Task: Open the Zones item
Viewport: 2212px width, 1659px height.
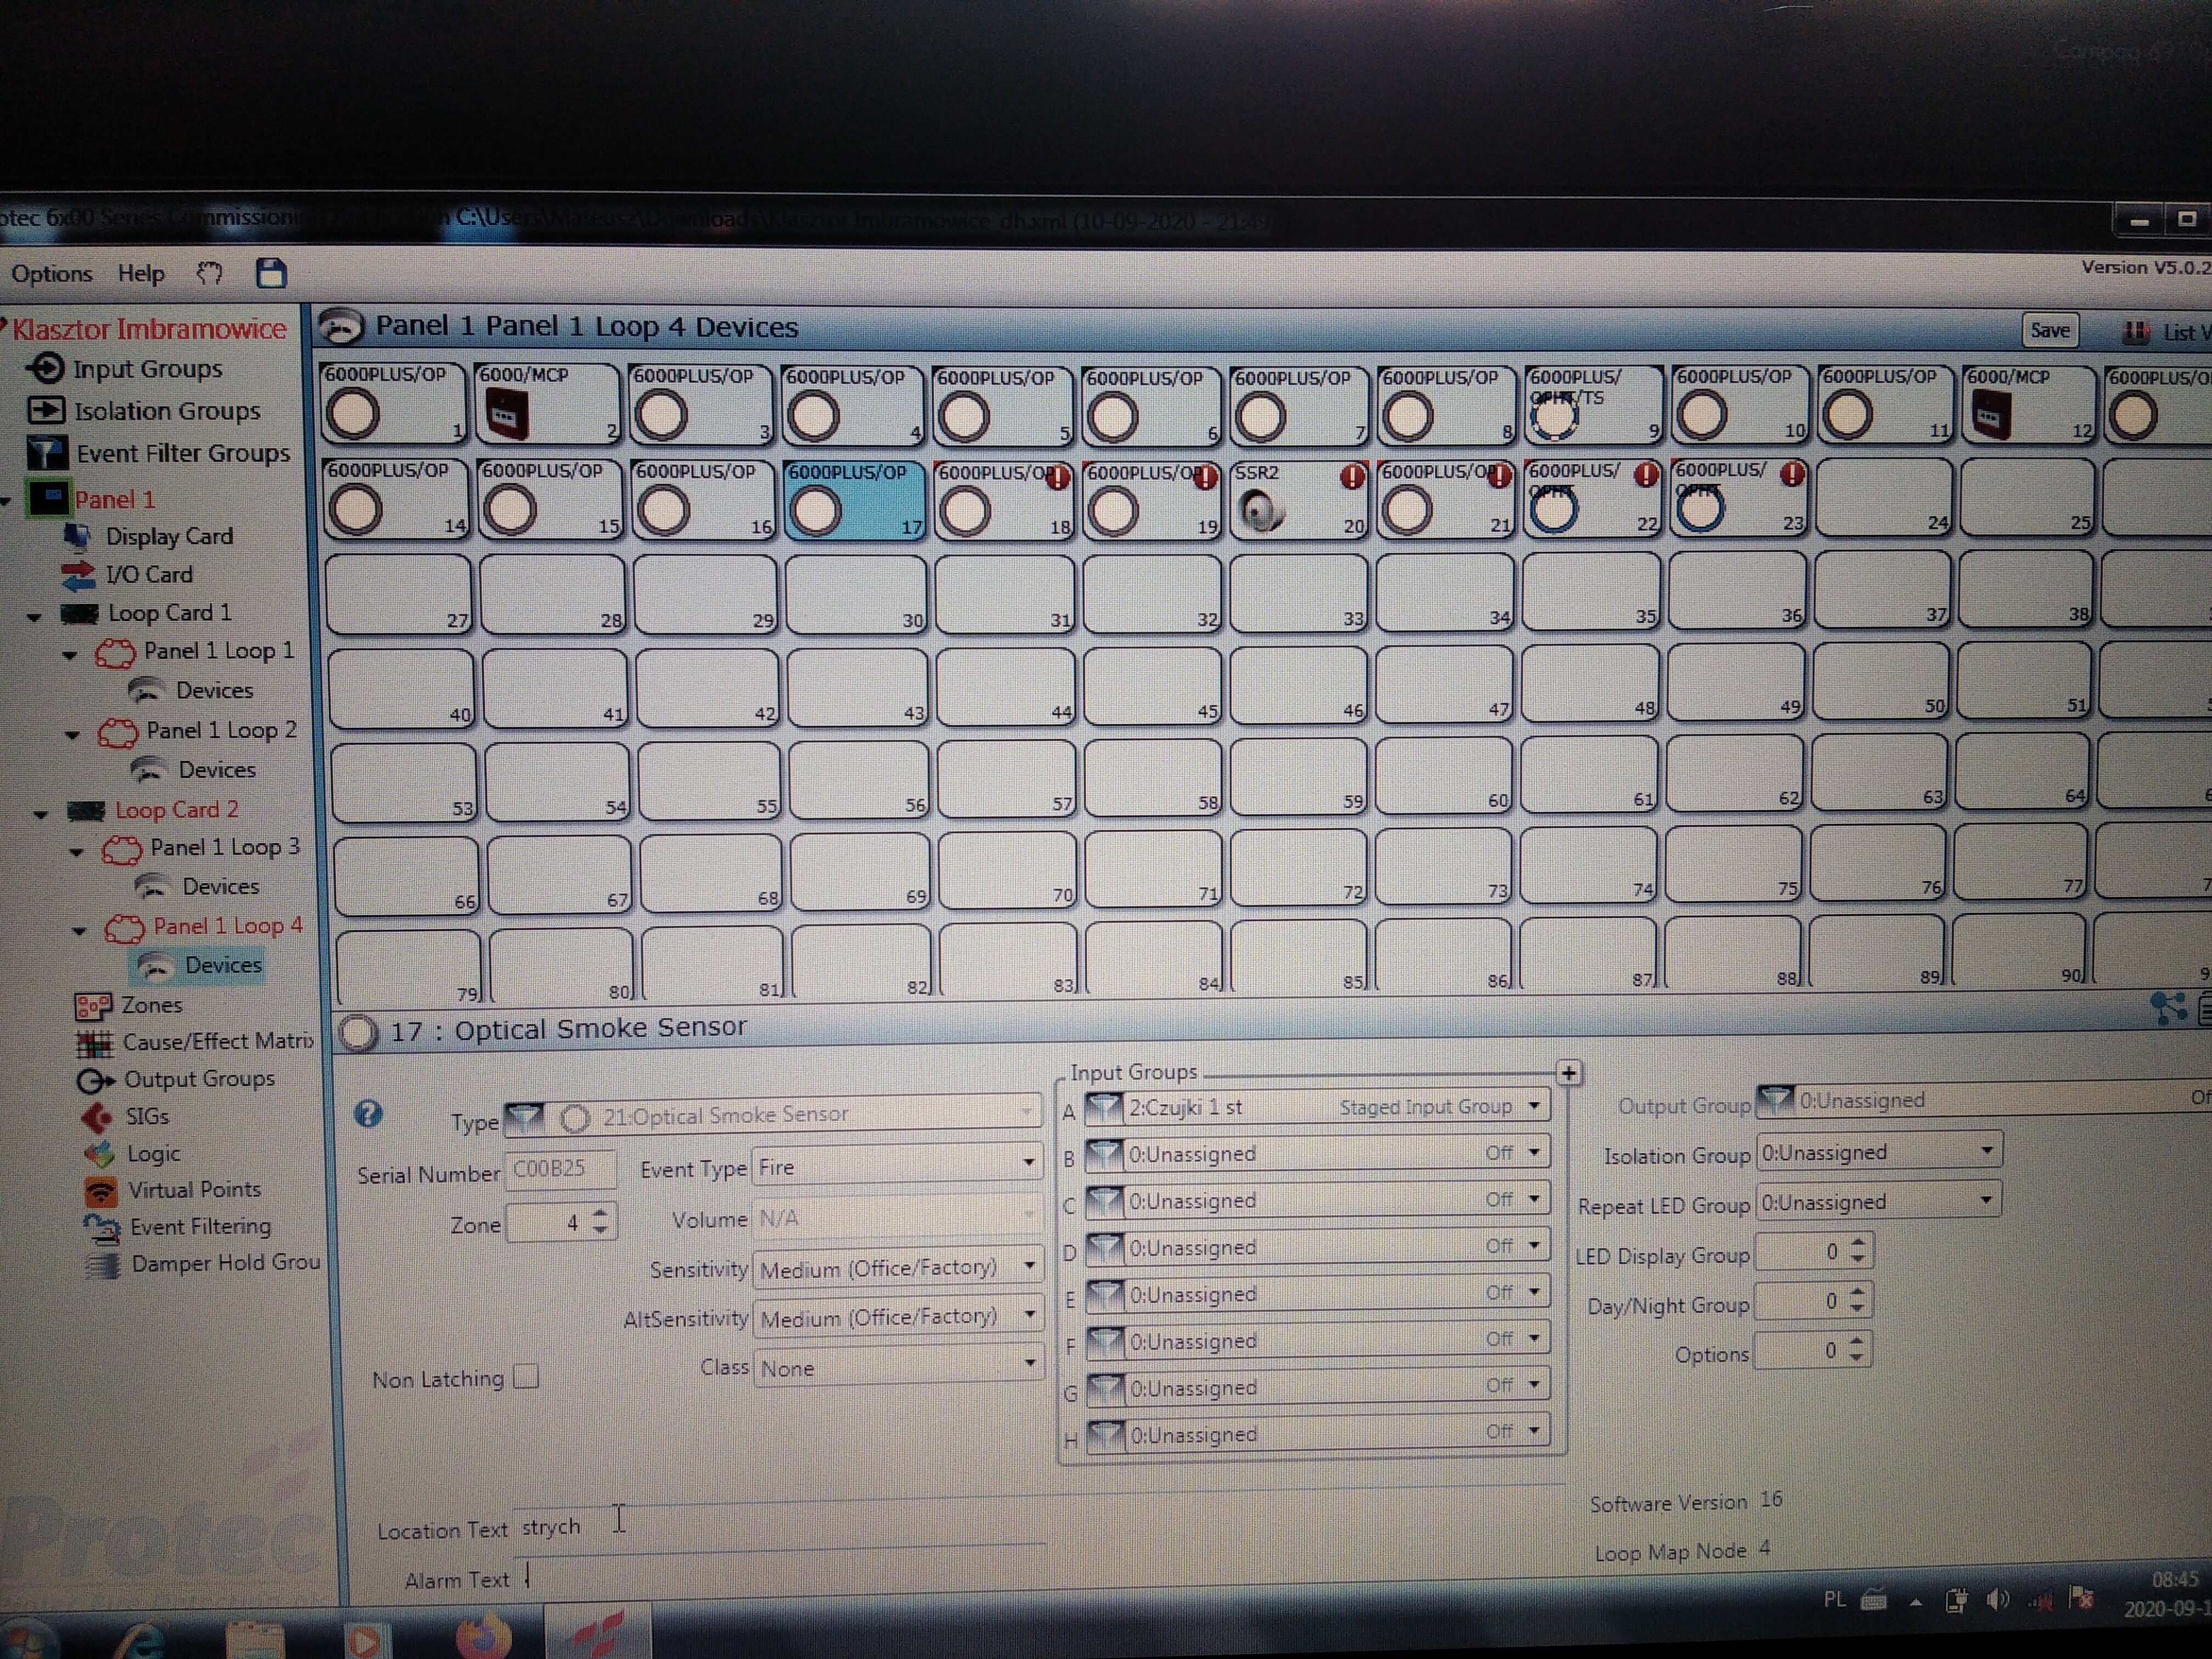Action: click(151, 1005)
